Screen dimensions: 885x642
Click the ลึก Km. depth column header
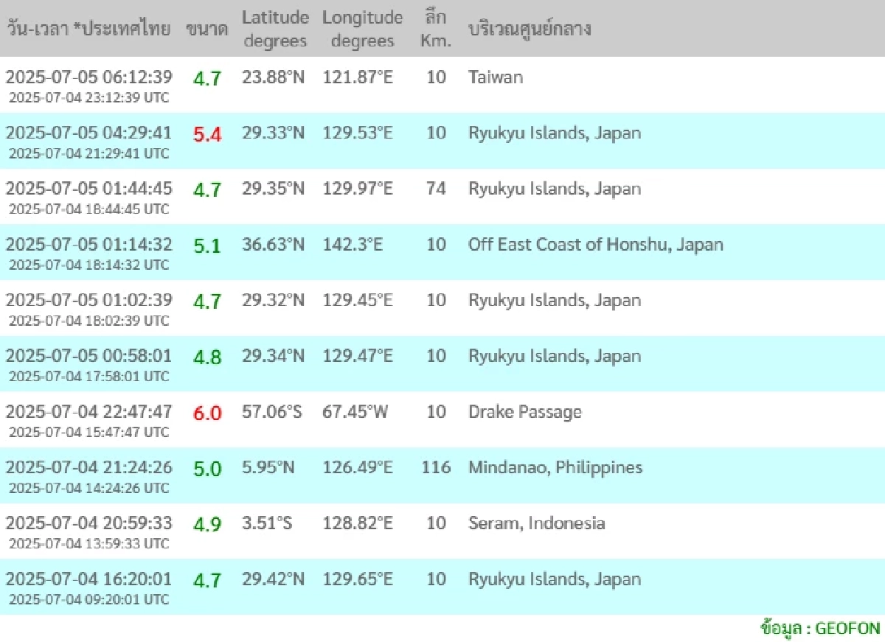[436, 29]
